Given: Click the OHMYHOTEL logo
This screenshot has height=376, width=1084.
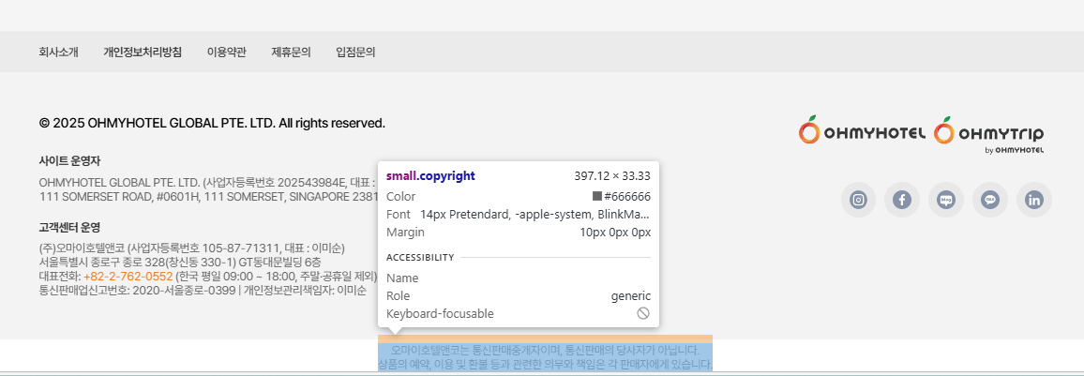Looking at the screenshot, I should 863,133.
